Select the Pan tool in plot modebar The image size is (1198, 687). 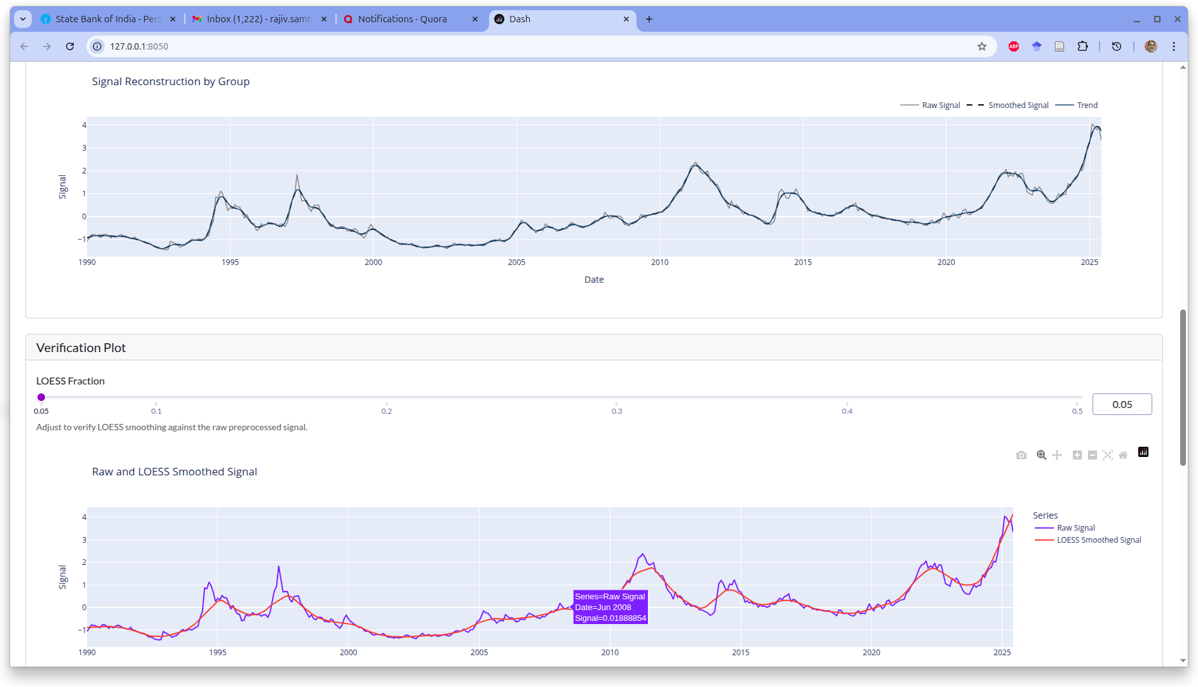pos(1057,455)
